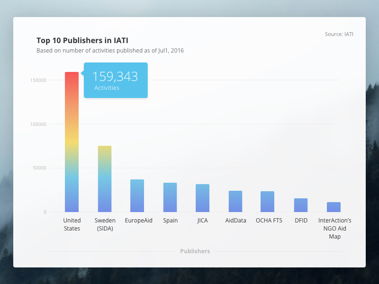
Task: Select the EuropeAid bar
Action: (x=138, y=195)
